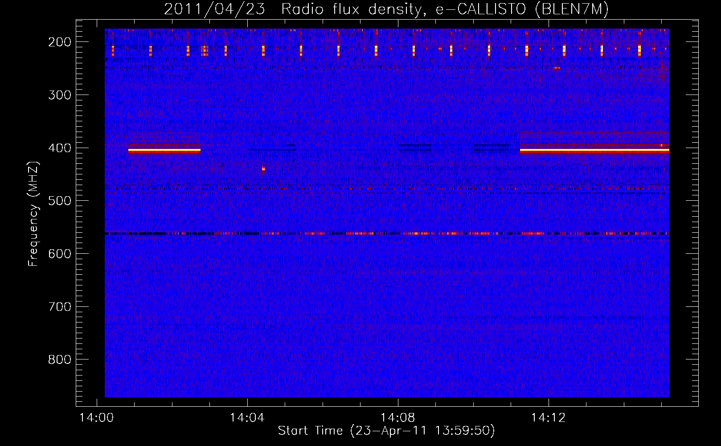The width and height of the screenshot is (721, 446).
Task: Click the 300 frequency tick label
Action: click(x=59, y=95)
